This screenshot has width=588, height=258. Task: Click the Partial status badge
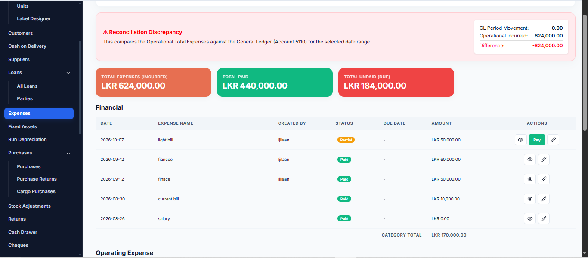[346, 140]
